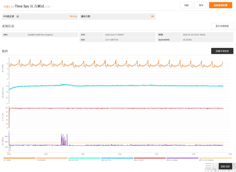Image resolution: width=236 pixels, height=172 pixels.
Task: Click the CPU label cell in the system table
Action: click(x=91, y=35)
